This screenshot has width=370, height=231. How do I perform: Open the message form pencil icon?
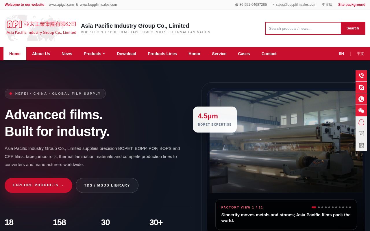click(x=361, y=134)
